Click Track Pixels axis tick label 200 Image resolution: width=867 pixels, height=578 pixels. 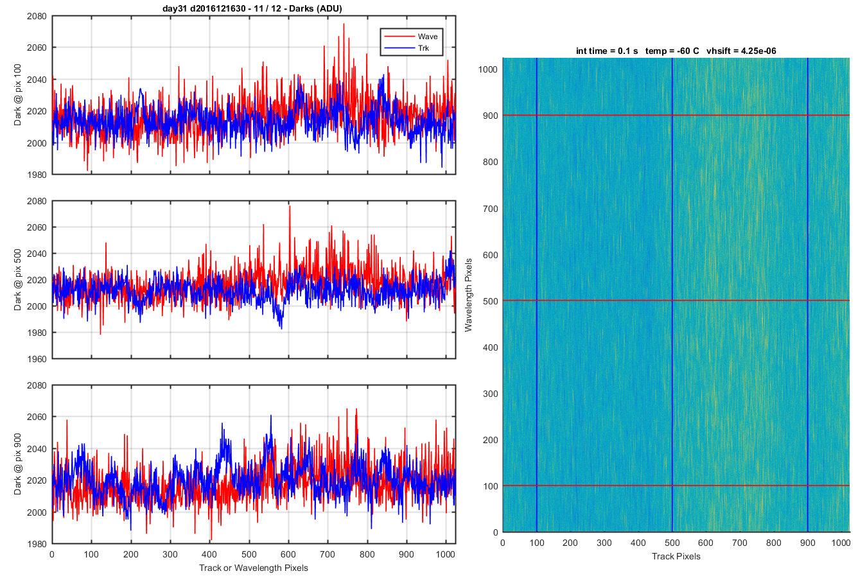tap(570, 543)
